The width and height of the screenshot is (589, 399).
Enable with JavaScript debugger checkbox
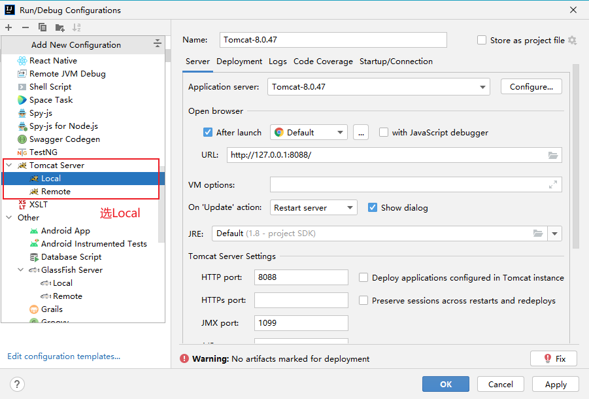coord(384,132)
